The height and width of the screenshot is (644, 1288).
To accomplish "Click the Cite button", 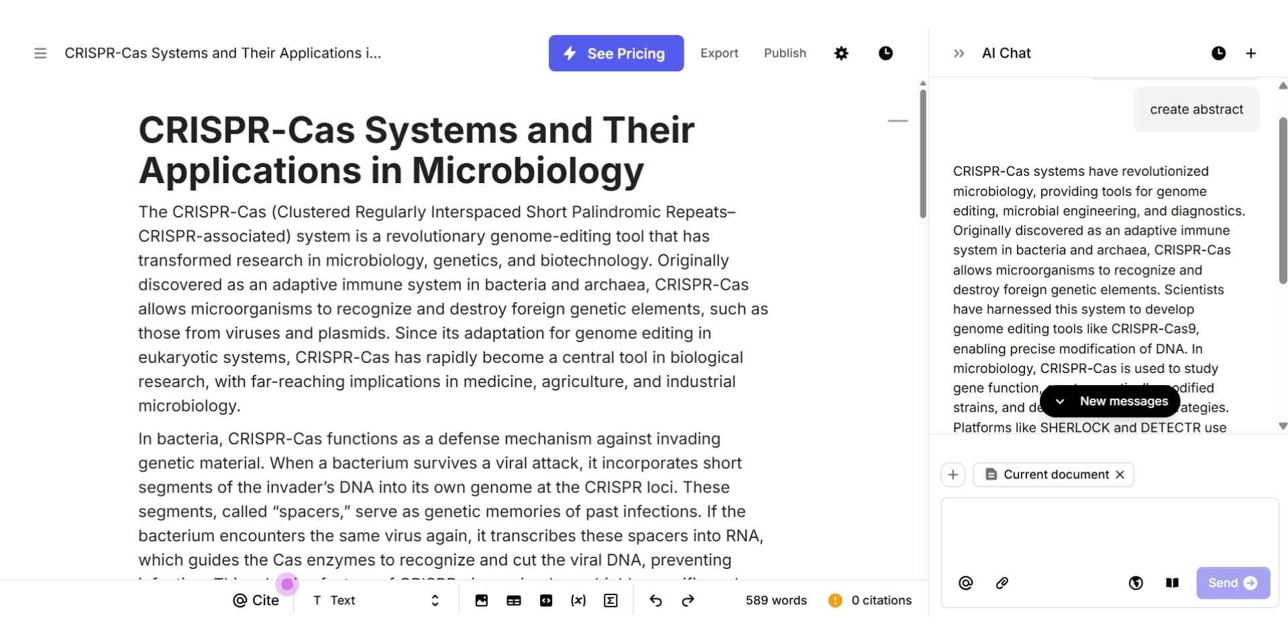I will 256,600.
